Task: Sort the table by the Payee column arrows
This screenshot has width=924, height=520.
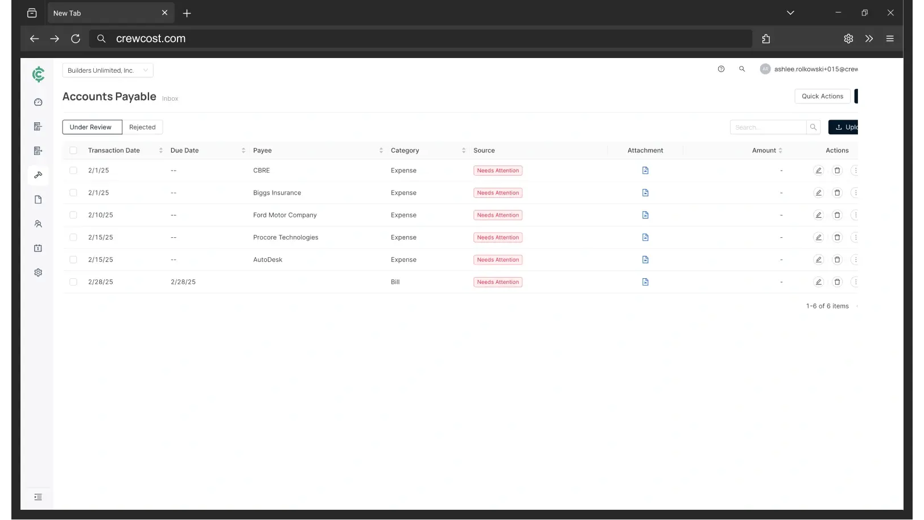Action: 381,150
